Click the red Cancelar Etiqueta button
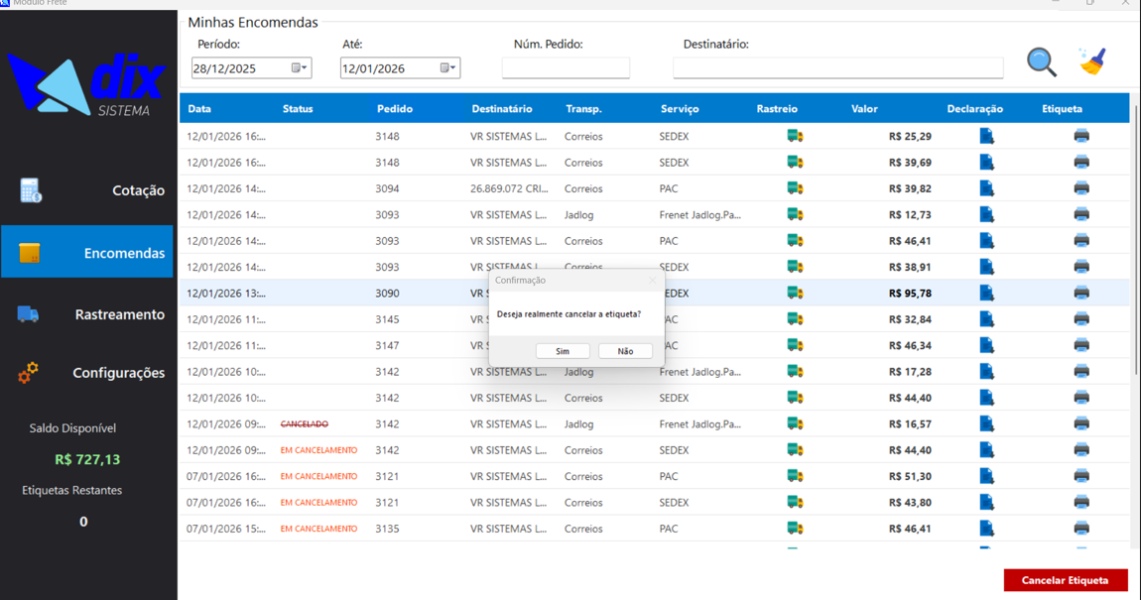Image resolution: width=1141 pixels, height=600 pixels. click(1065, 580)
